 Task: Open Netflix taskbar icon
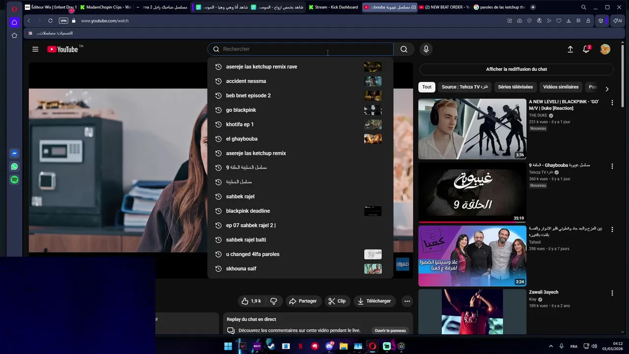coord(300,346)
